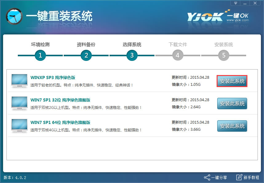Click the highlighted 安装此系统 button for WINXP

[x=232, y=81]
